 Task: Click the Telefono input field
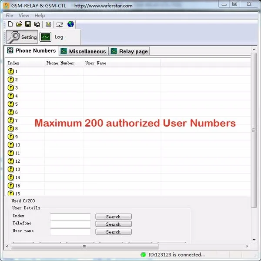(x=70, y=224)
